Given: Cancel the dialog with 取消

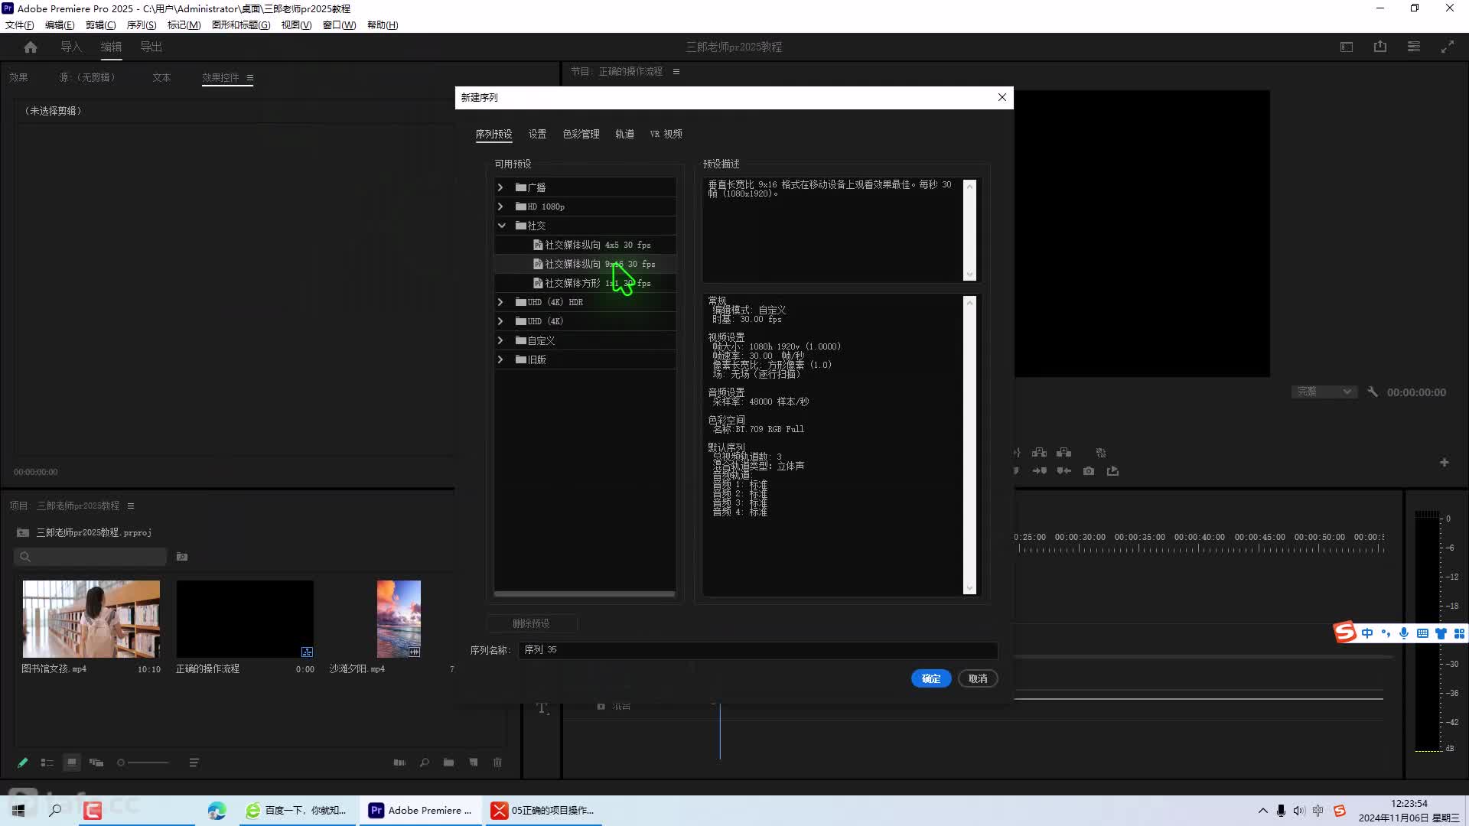Looking at the screenshot, I should point(978,678).
